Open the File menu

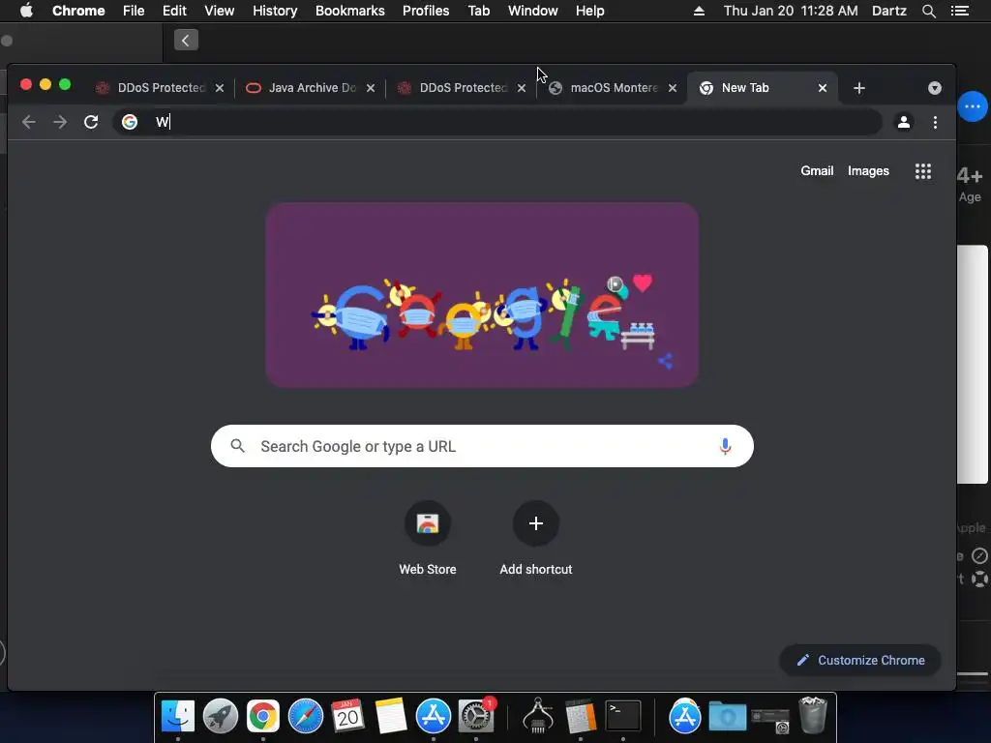[134, 11]
